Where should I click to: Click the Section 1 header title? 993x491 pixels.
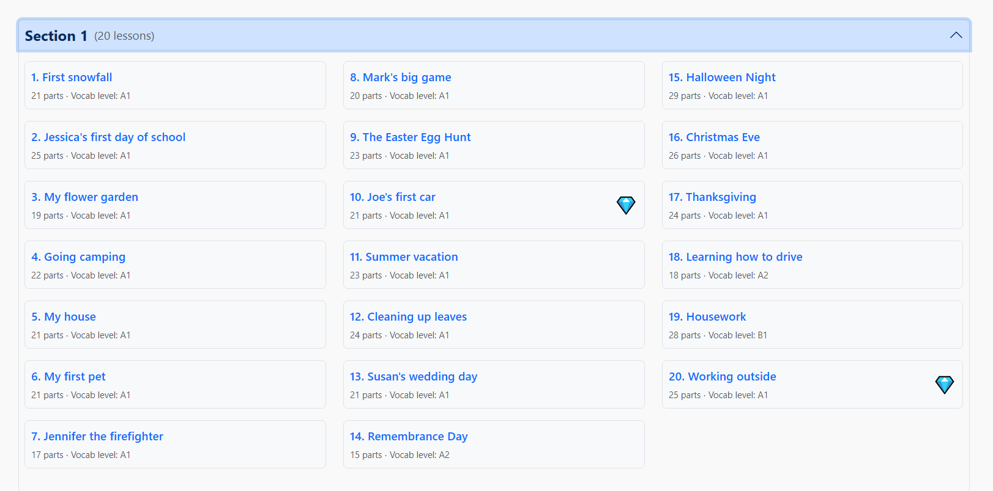(x=56, y=36)
